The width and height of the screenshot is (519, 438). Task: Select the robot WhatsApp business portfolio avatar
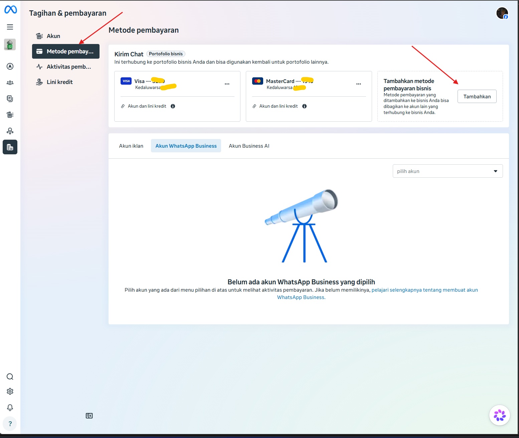[10, 44]
